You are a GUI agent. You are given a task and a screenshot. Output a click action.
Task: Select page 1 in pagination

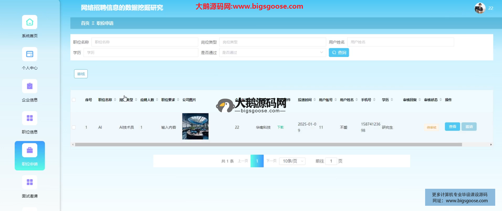pos(257,161)
